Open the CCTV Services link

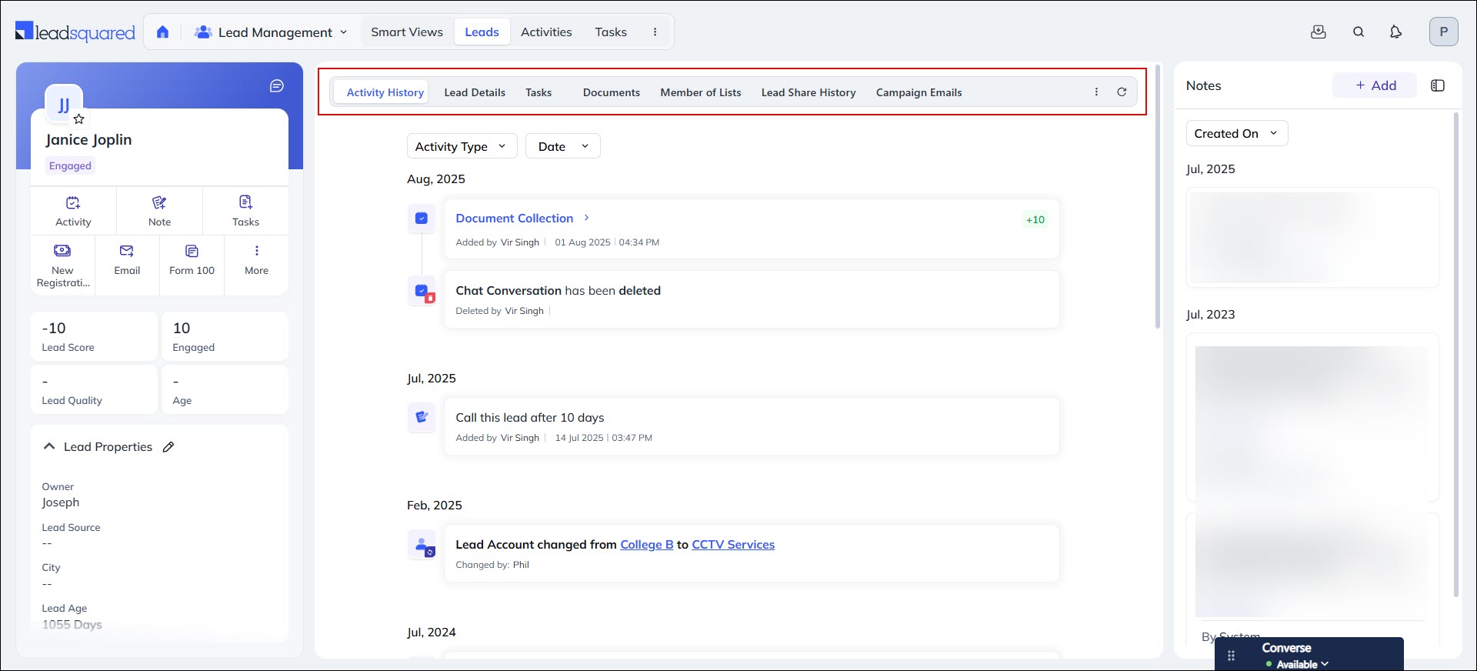[x=733, y=545]
